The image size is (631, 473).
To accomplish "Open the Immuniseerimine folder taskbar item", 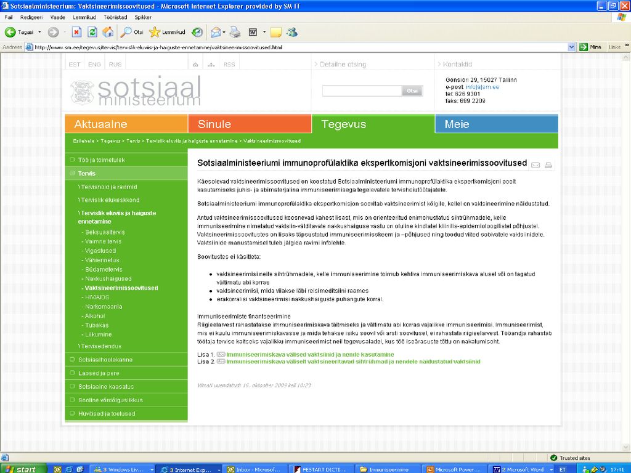I will coord(388,469).
